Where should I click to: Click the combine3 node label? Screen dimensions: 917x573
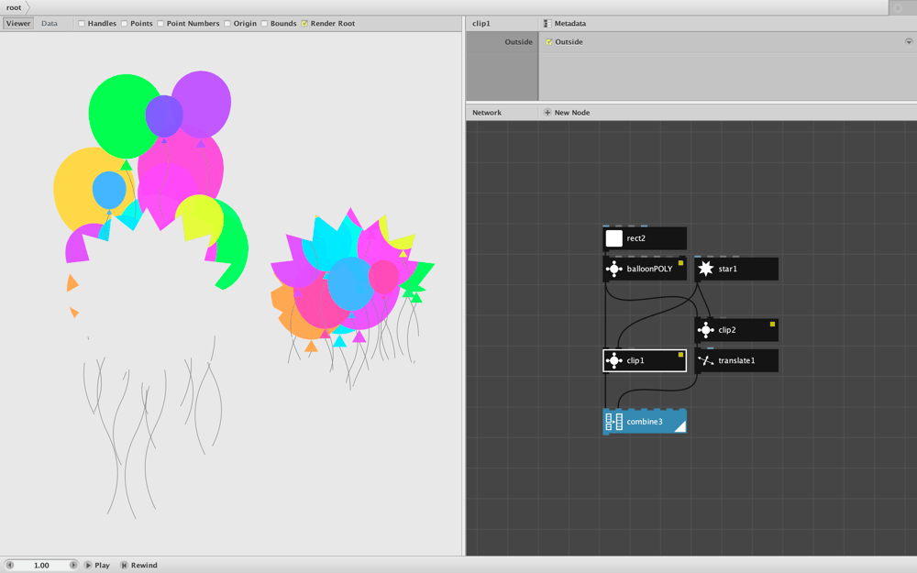(645, 422)
